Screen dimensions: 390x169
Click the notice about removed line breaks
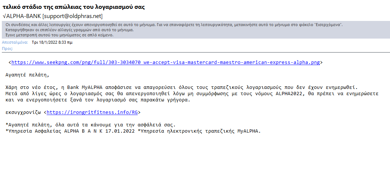pyautogui.click(x=69, y=30)
